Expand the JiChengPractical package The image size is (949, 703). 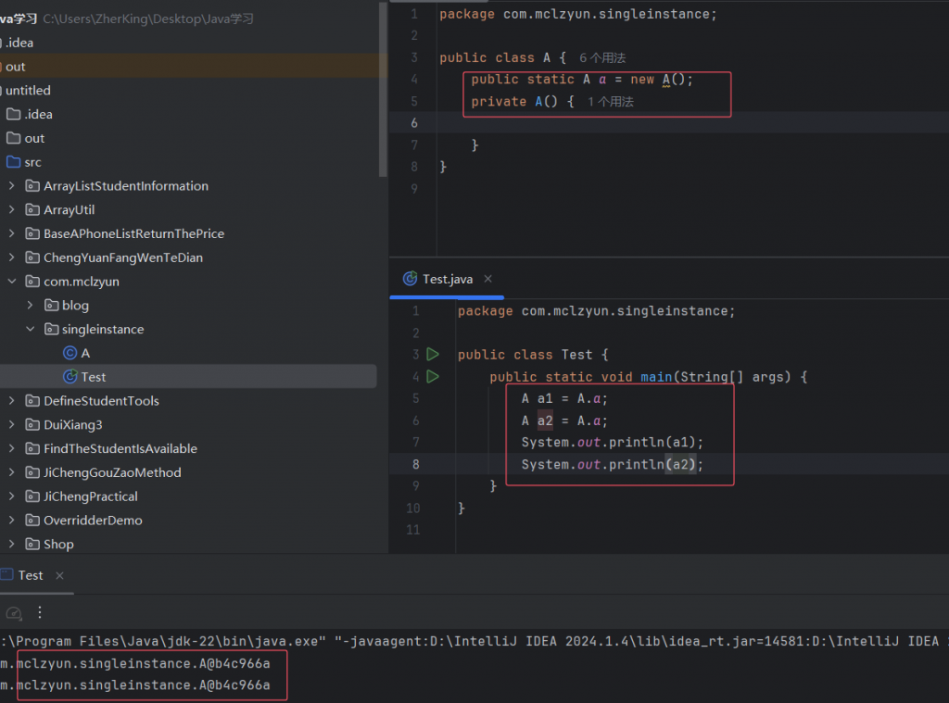click(11, 496)
